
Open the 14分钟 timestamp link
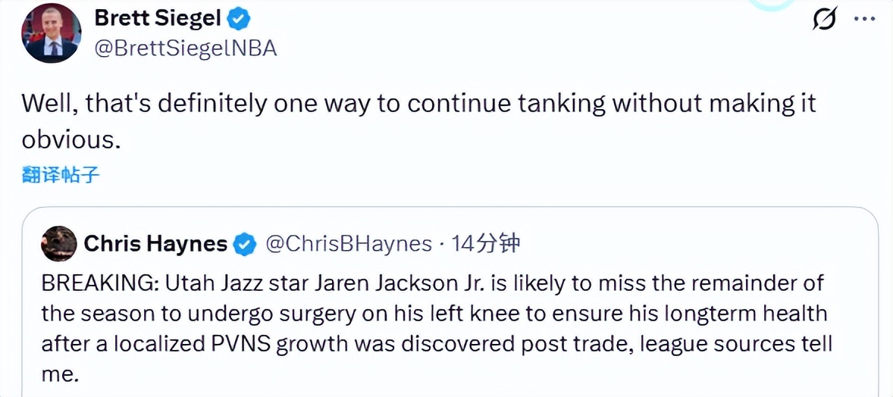pos(486,244)
